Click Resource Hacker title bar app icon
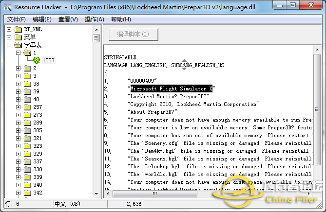Image resolution: width=326 pixels, height=212 pixels. click(8, 7)
